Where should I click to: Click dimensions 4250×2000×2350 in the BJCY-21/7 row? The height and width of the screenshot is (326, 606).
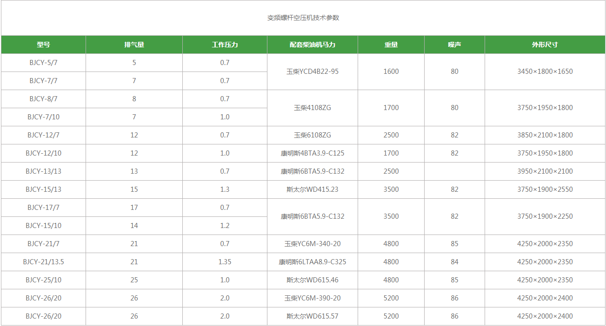545,244
